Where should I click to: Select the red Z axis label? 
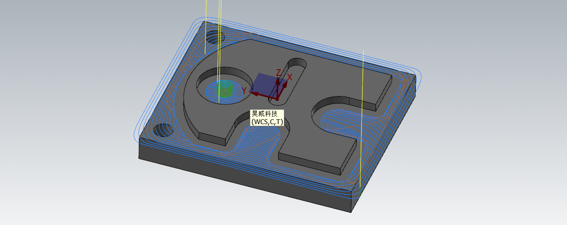[278, 72]
